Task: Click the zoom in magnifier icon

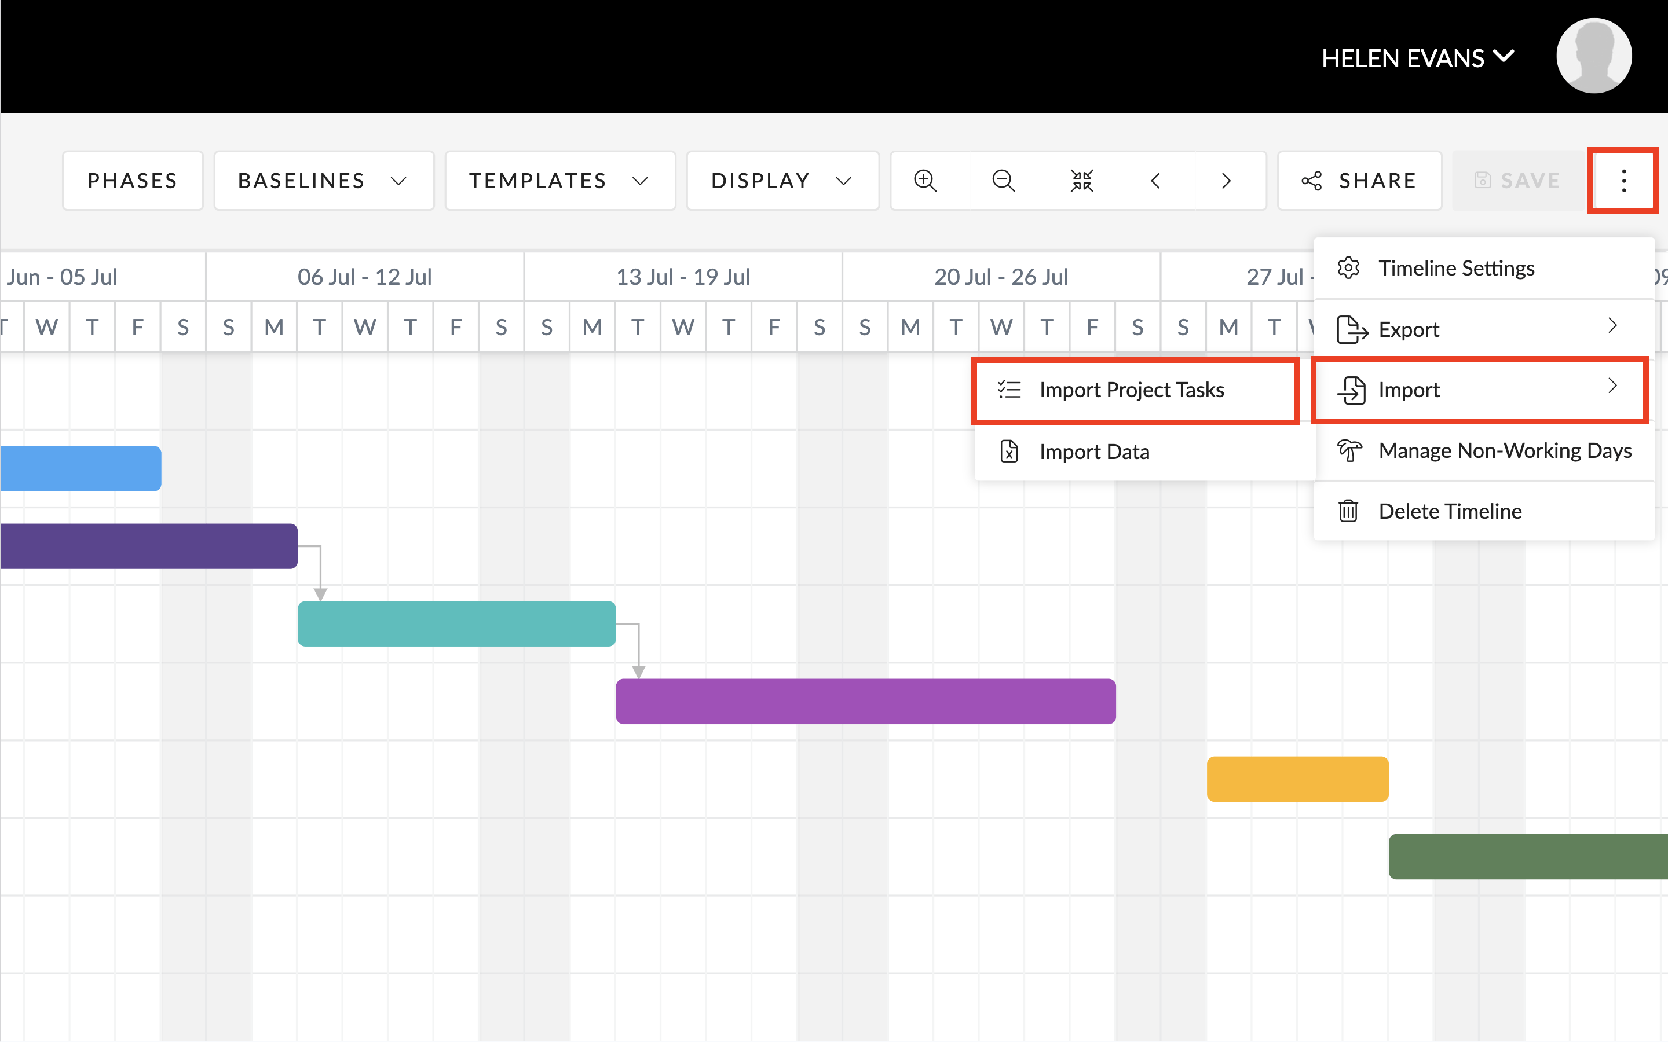Action: click(x=925, y=181)
